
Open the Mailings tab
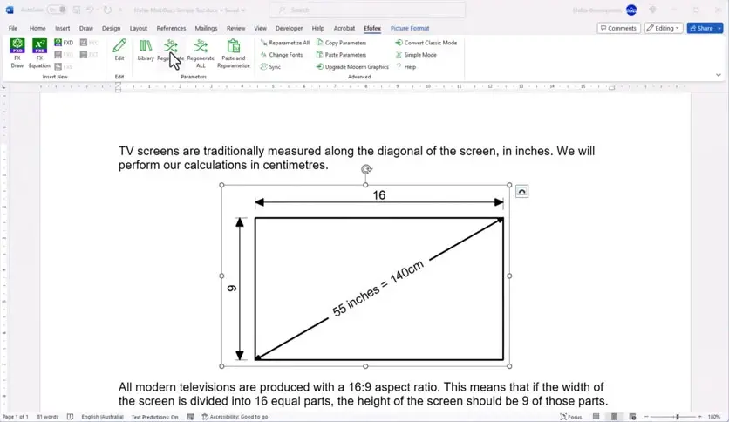(x=206, y=29)
